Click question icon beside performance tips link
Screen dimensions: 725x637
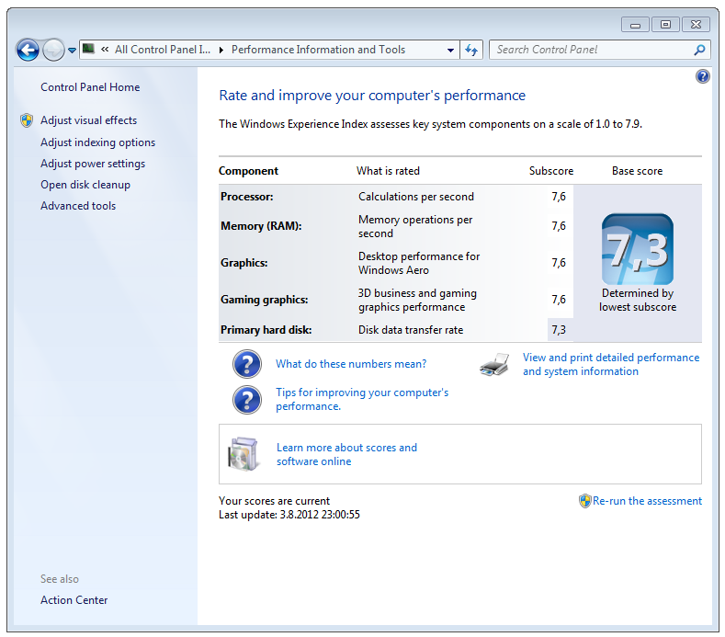(x=247, y=400)
